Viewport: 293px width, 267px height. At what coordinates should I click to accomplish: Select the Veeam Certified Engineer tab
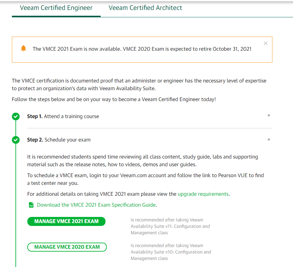pyautogui.click(x=56, y=8)
